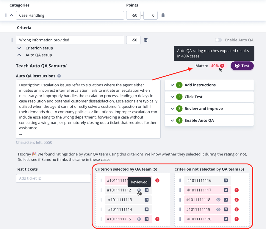The image size is (266, 229).
Task: Toggle the Enable Auto QA switch
Action: click(218, 40)
